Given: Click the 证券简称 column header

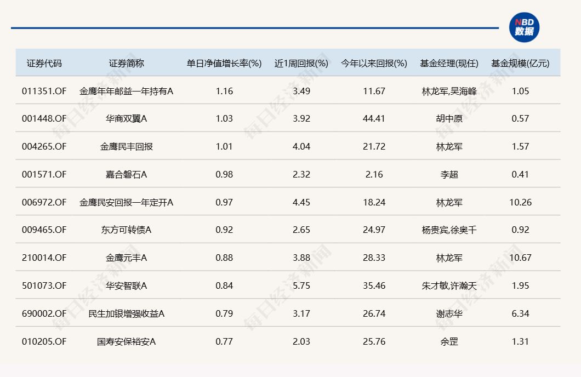Looking at the screenshot, I should pyautogui.click(x=126, y=63).
